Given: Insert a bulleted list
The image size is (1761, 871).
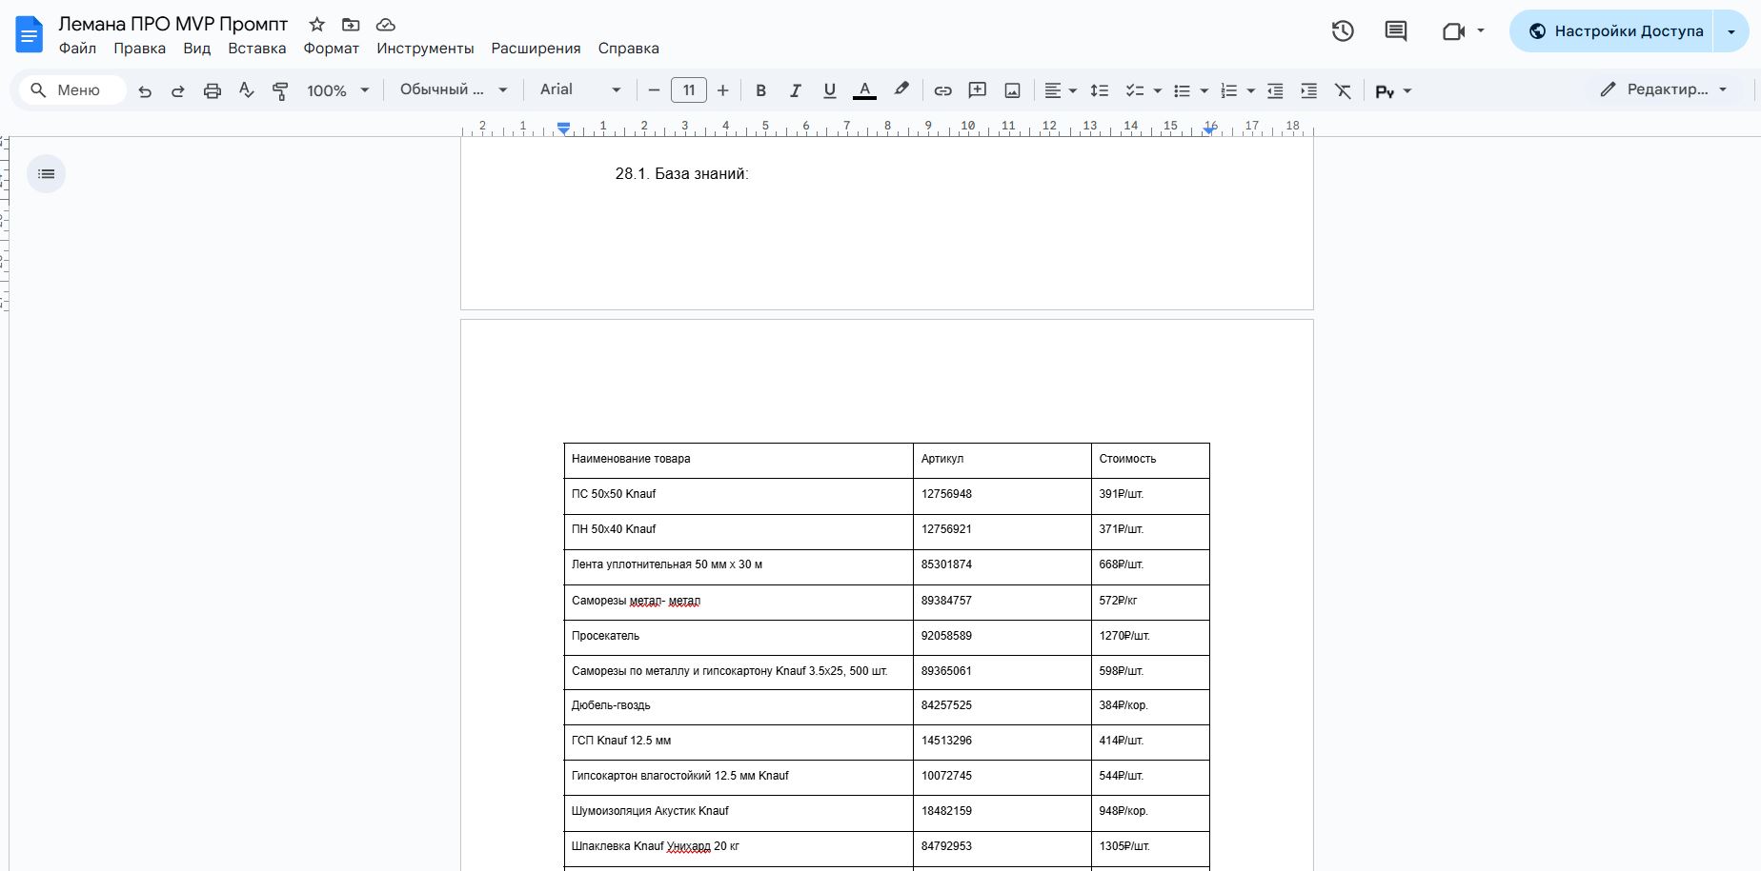Looking at the screenshot, I should click(x=1182, y=90).
